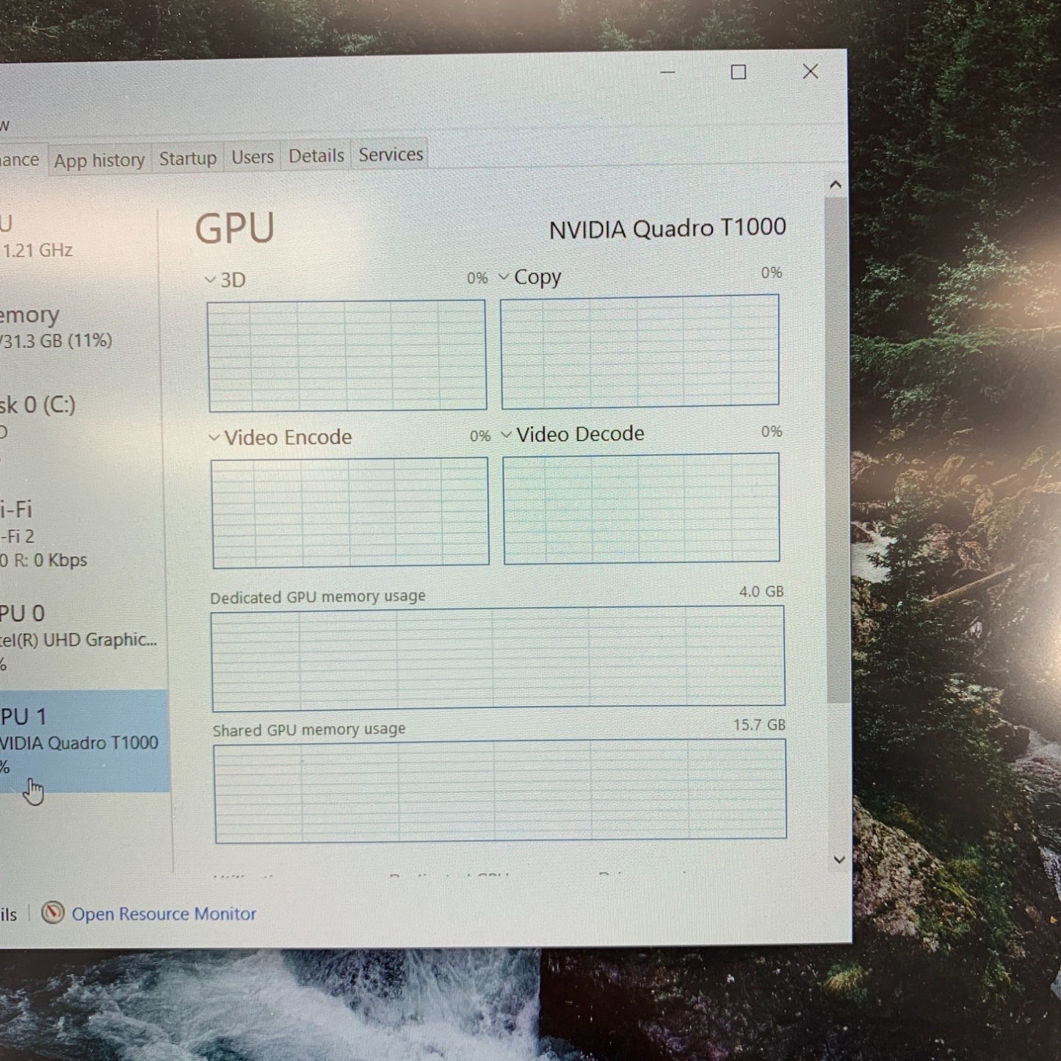Click the 4.0 GB dedicated memory value
The width and height of the screenshot is (1061, 1061).
point(761,591)
